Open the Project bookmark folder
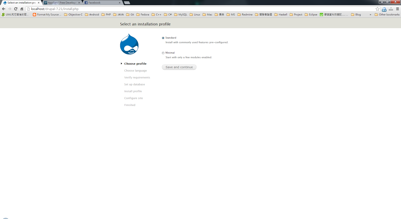 [x=296, y=15]
